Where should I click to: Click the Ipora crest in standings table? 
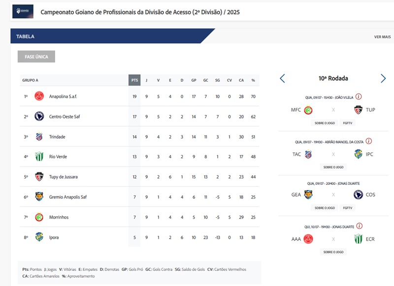(39, 237)
